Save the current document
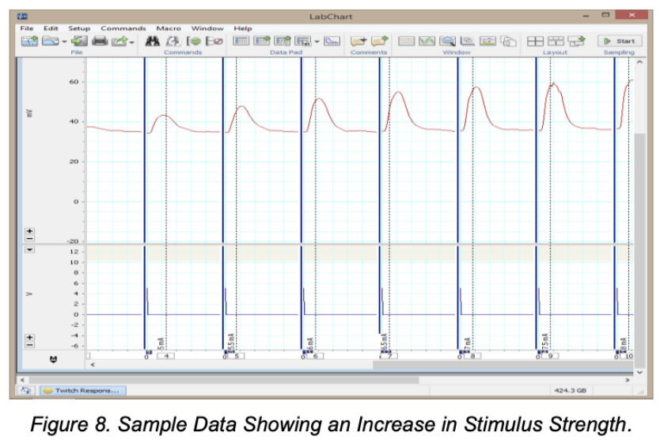The height and width of the screenshot is (440, 664). coord(79,41)
